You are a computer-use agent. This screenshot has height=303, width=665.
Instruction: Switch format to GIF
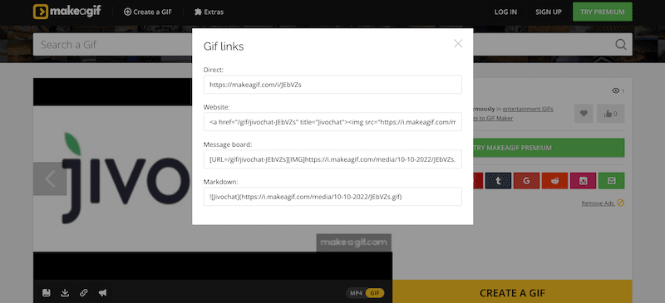click(x=375, y=293)
